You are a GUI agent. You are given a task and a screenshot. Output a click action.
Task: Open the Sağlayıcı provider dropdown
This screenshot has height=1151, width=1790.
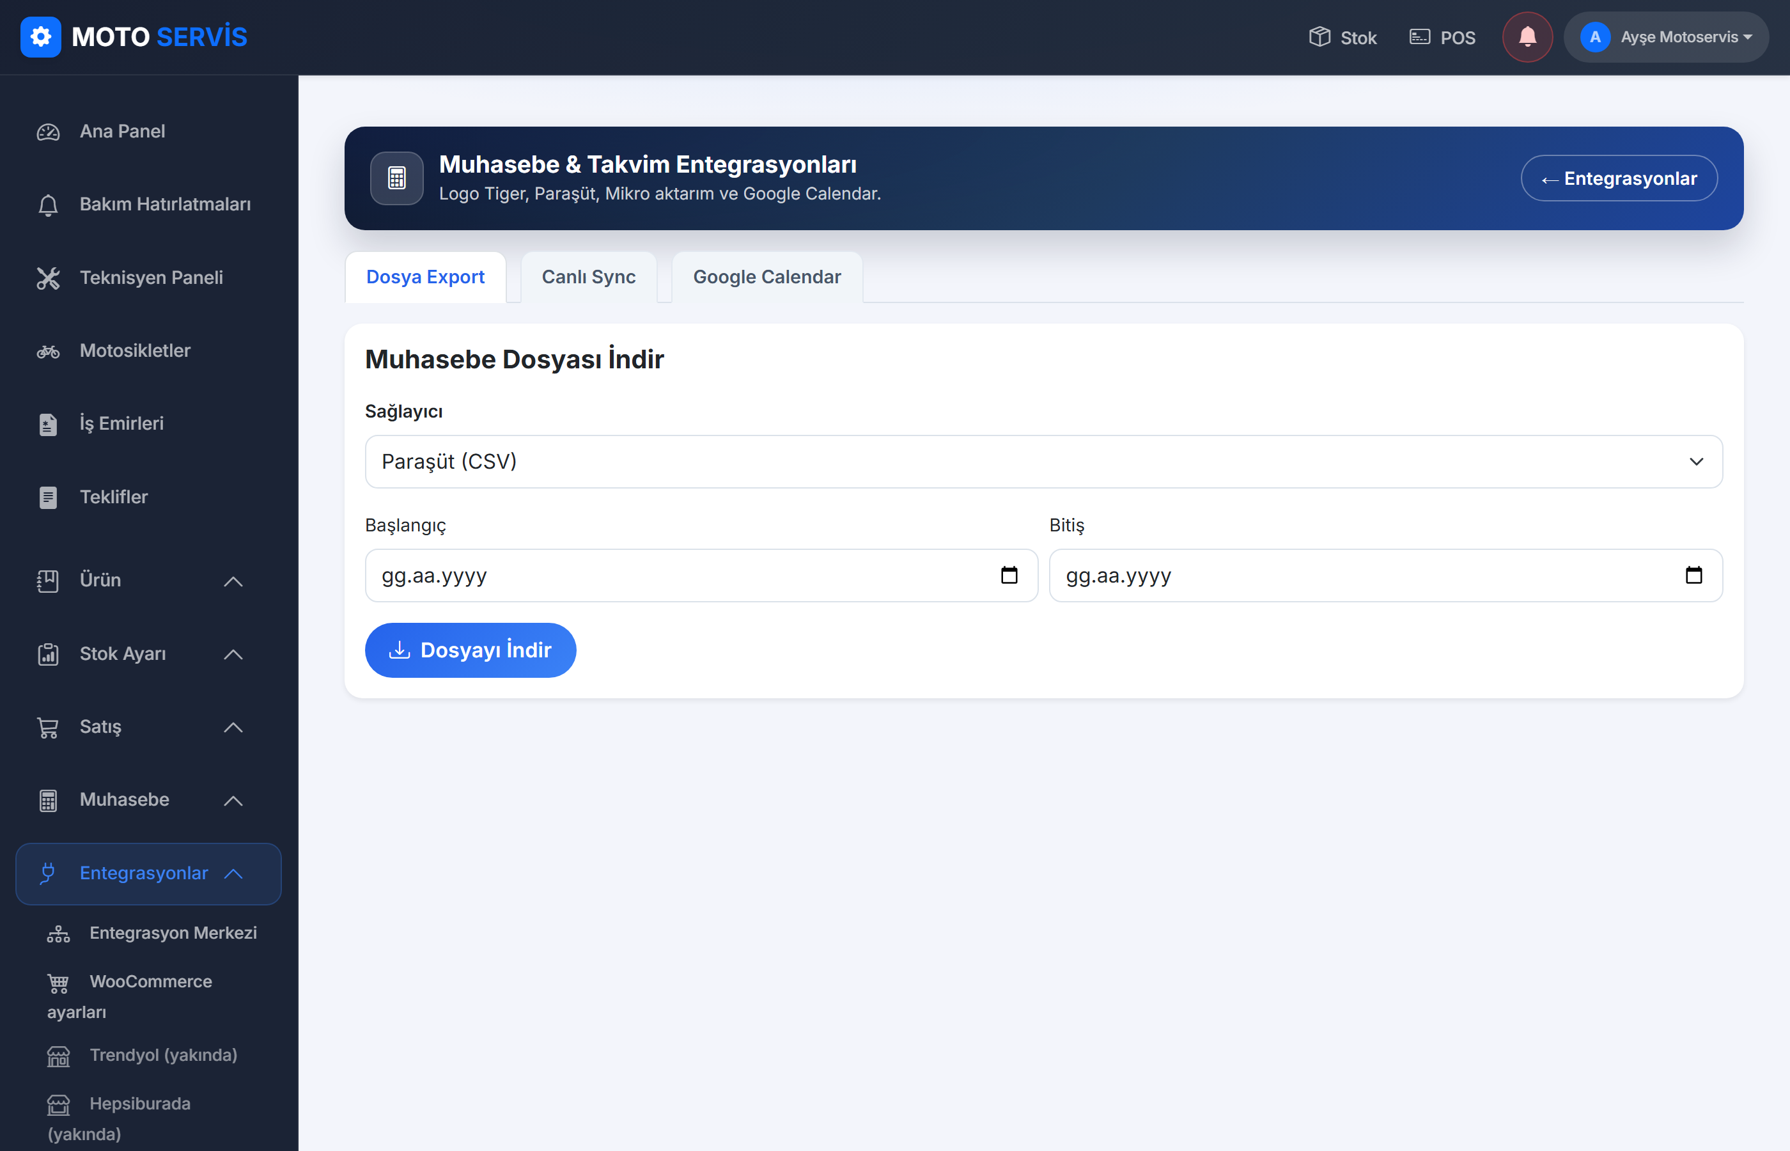coord(1044,461)
